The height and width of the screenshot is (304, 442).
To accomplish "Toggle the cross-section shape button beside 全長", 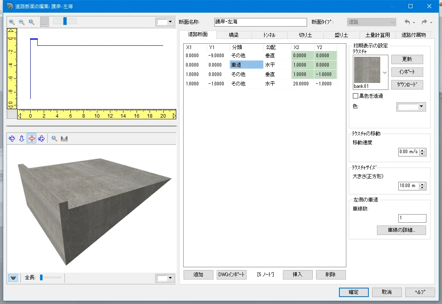I will [x=13, y=278].
